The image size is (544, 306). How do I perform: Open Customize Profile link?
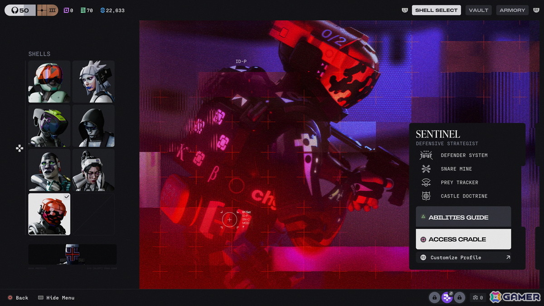point(463,257)
